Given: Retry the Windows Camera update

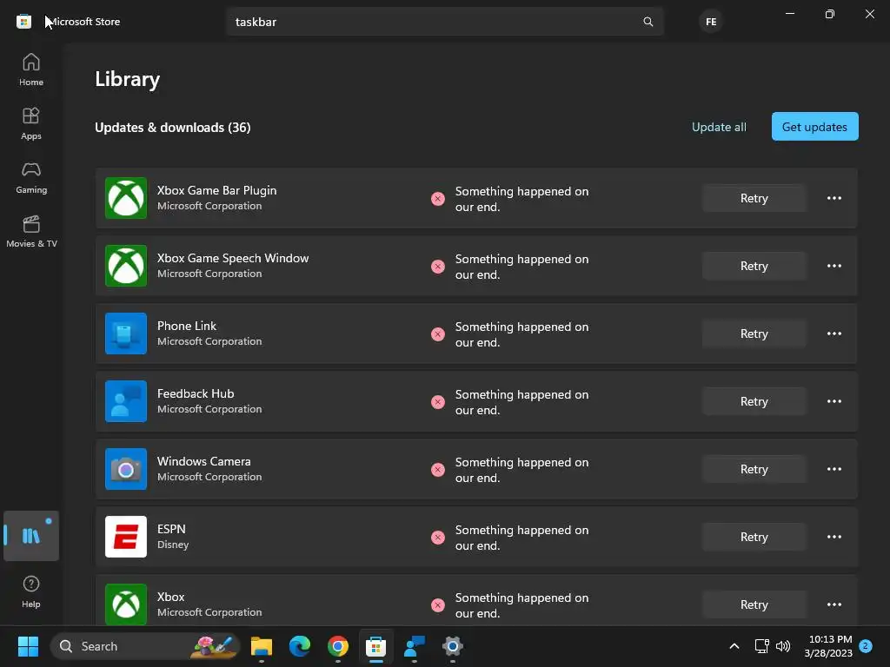Looking at the screenshot, I should (754, 469).
